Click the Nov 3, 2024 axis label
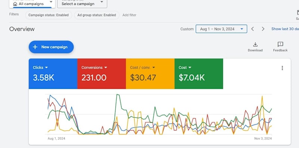Screen dimensions: 299x148 pyautogui.click(x=263, y=138)
